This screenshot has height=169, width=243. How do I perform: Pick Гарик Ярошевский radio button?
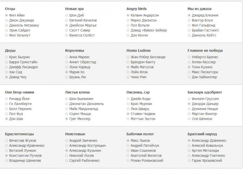(x=189, y=161)
